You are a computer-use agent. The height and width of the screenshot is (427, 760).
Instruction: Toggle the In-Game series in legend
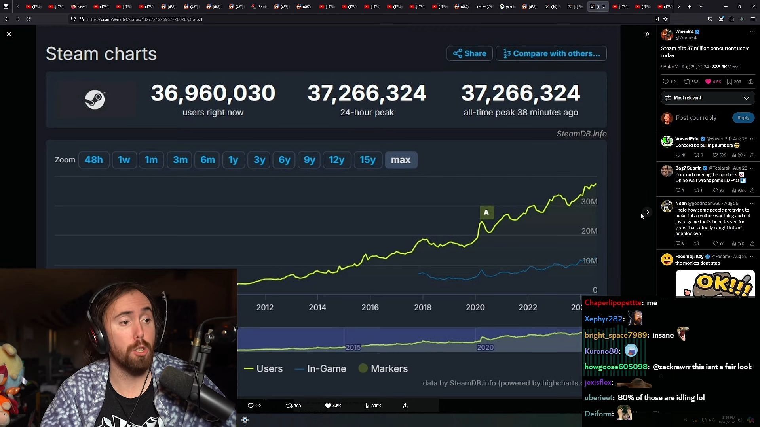tap(321, 369)
